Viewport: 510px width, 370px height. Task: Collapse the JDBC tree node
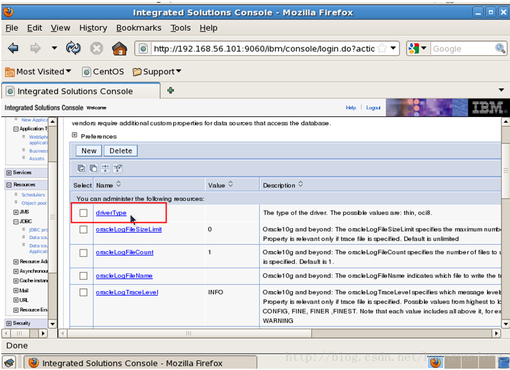pos(16,222)
